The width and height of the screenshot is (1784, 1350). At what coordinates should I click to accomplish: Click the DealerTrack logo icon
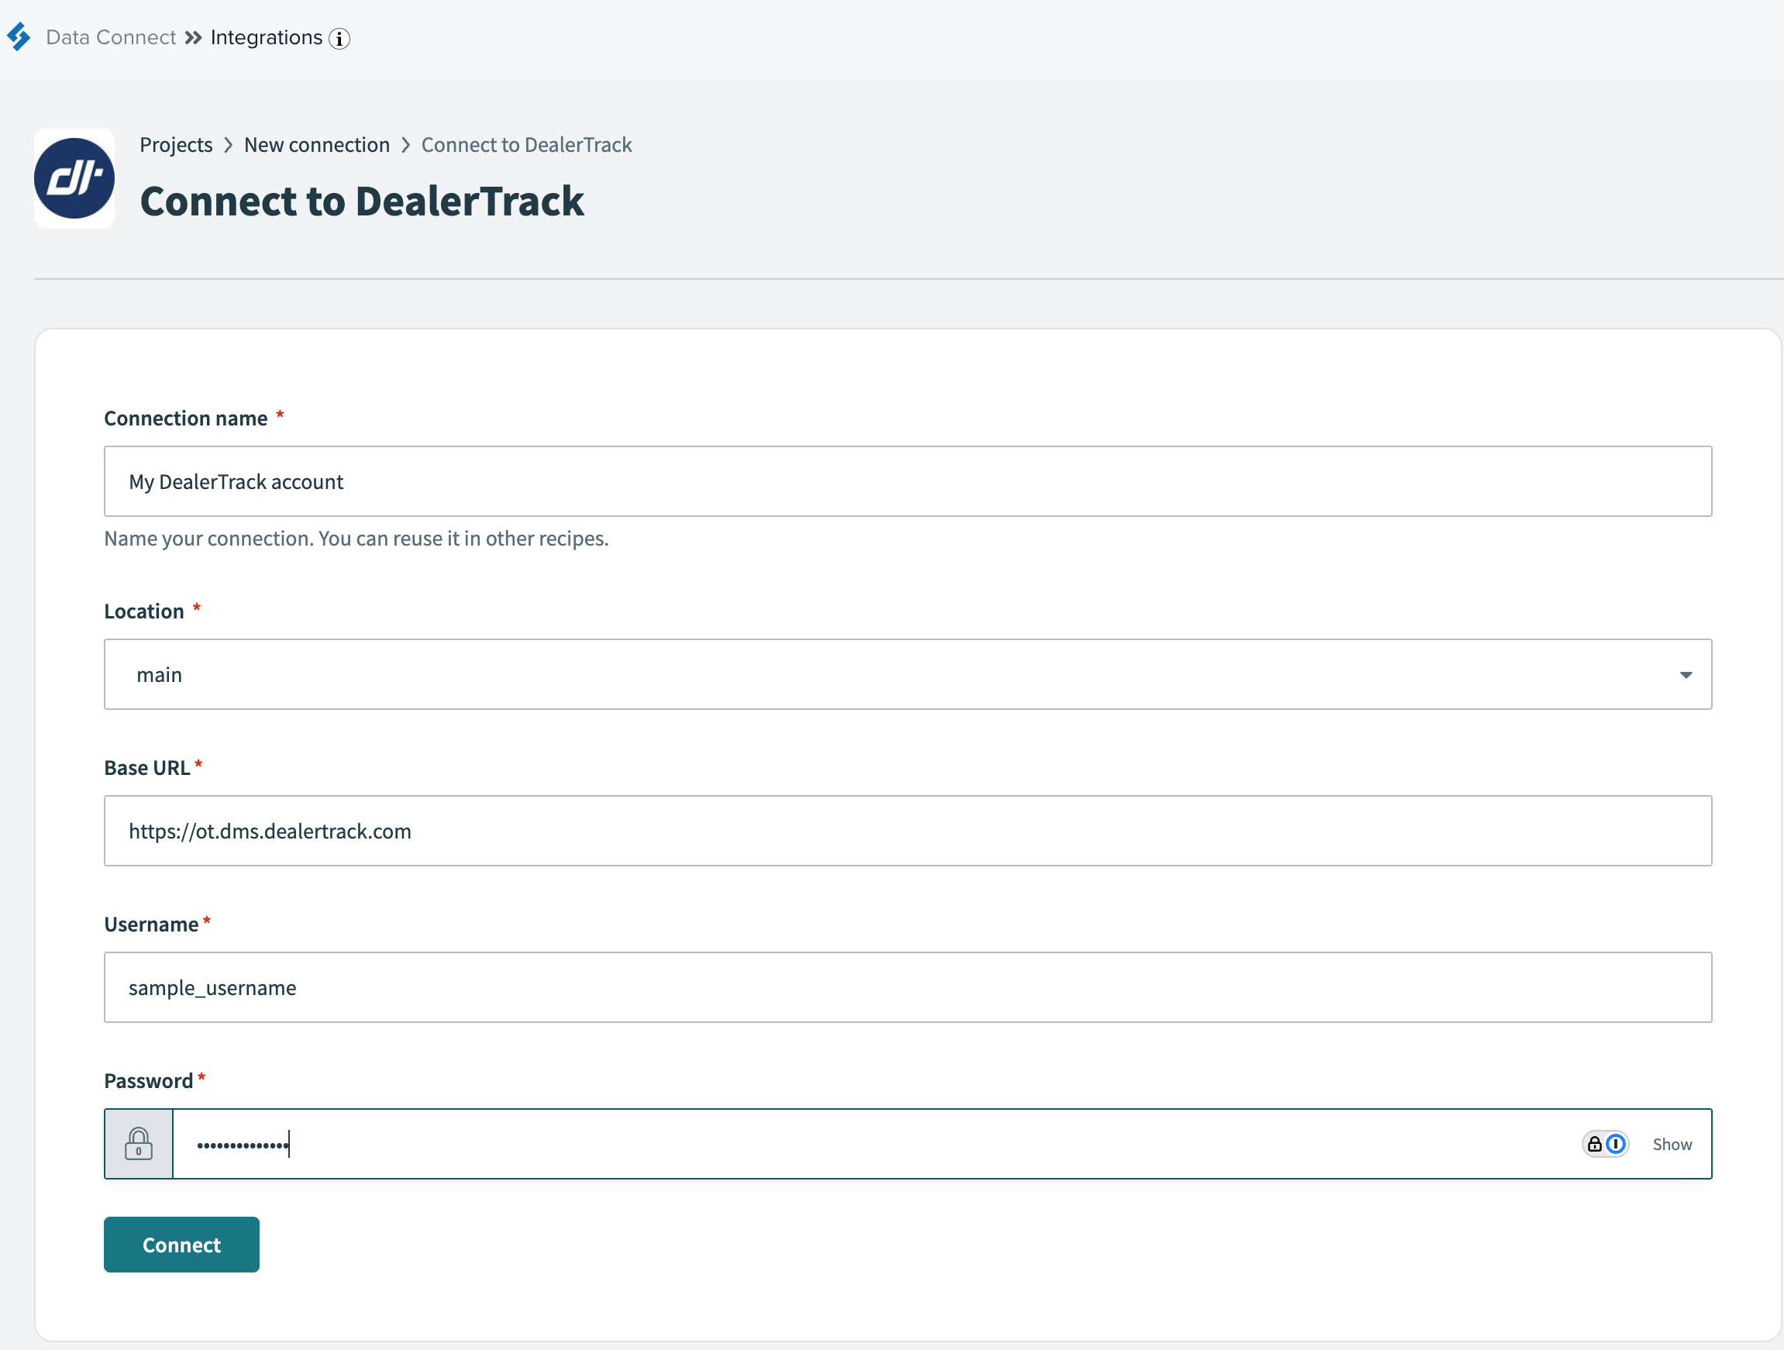(74, 178)
